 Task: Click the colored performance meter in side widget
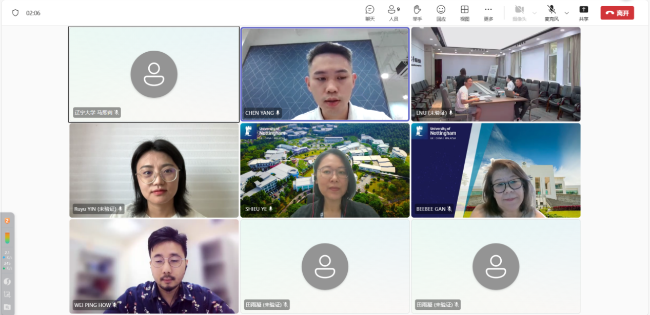pyautogui.click(x=7, y=238)
